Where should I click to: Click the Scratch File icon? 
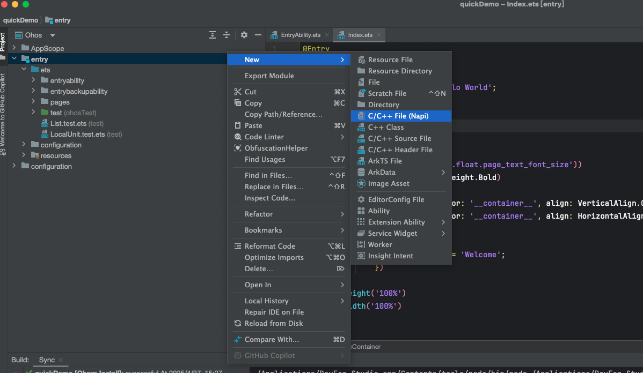pos(361,93)
